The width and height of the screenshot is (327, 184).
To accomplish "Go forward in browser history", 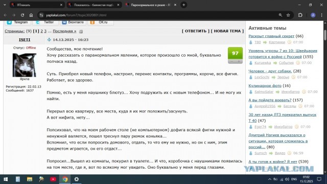I will coord(14,15).
